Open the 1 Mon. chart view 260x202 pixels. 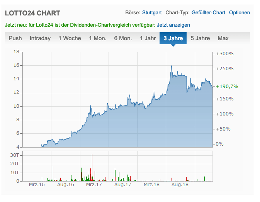coord(97,38)
